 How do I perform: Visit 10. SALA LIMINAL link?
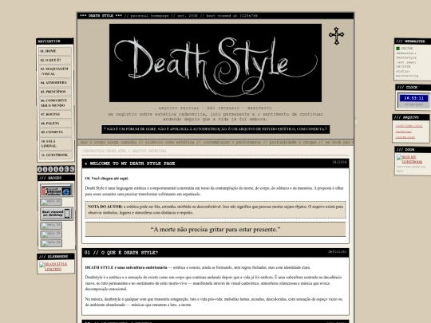(55, 144)
